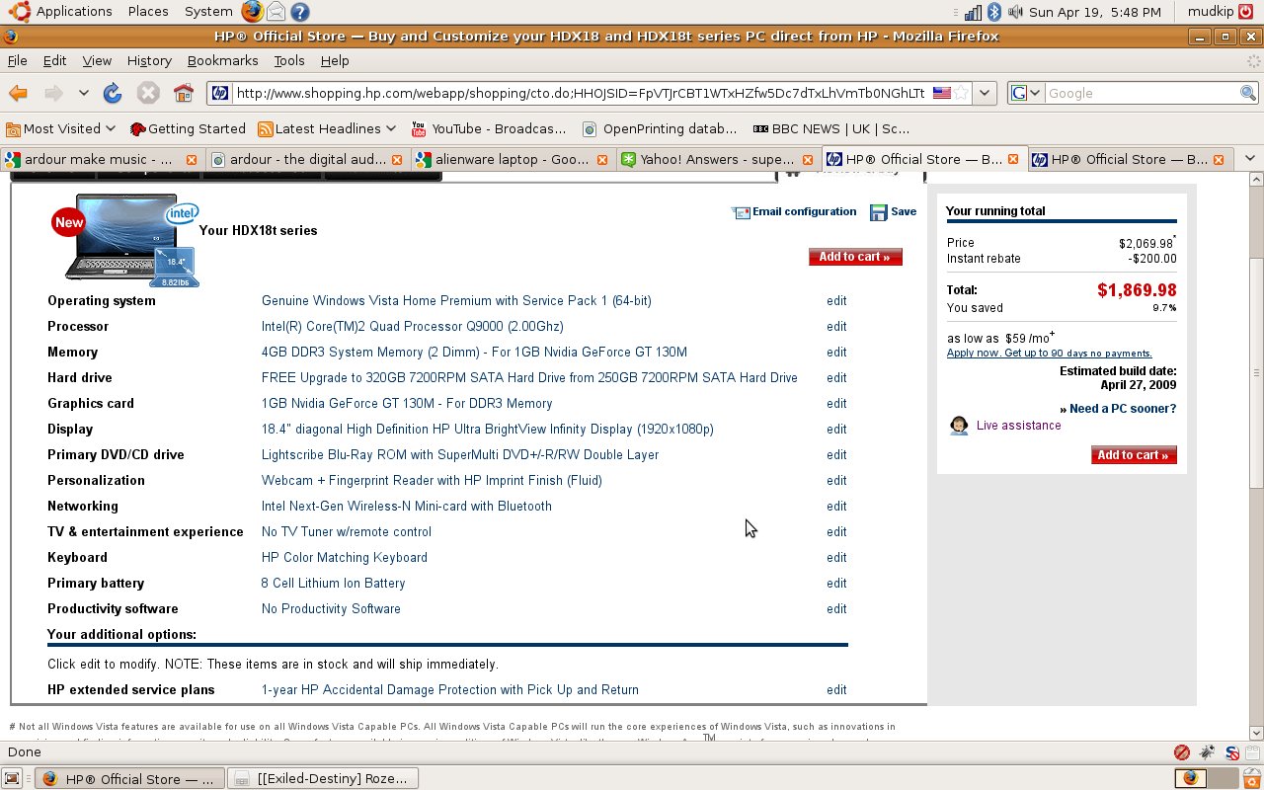Click the Save disk icon

click(x=878, y=212)
